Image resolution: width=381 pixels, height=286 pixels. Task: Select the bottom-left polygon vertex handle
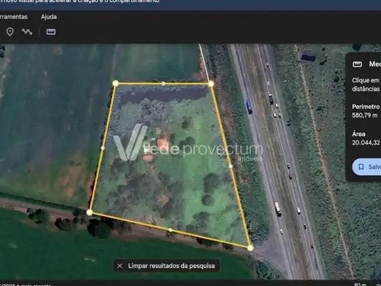pyautogui.click(x=89, y=213)
